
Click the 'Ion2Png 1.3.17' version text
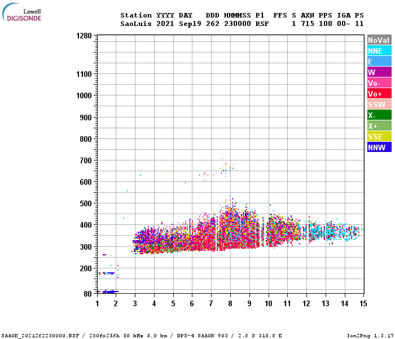click(370, 336)
